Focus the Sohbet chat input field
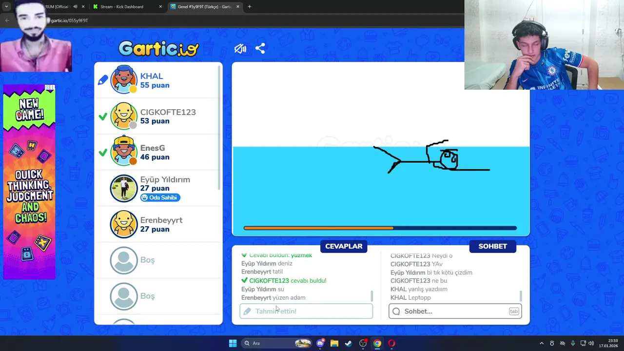Screen dimensions: 624x351 [x=455, y=311]
